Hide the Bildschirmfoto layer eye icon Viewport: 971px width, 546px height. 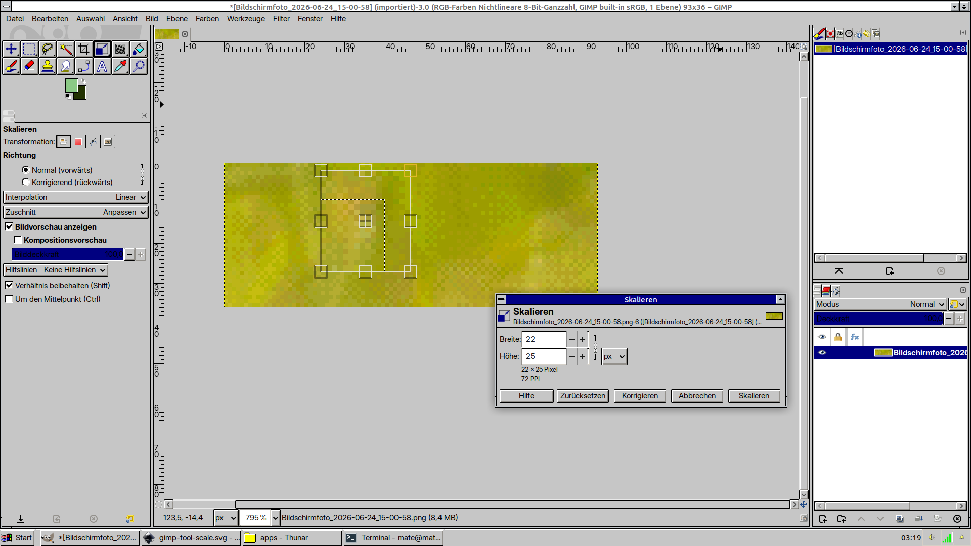click(822, 352)
